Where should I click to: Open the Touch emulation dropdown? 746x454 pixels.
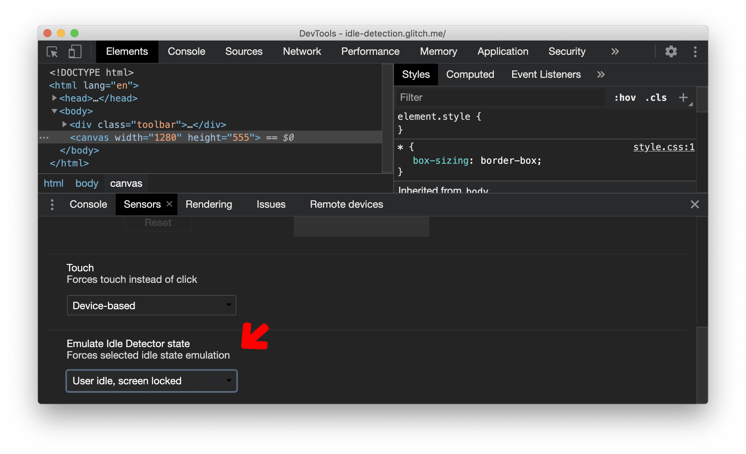[x=151, y=305]
